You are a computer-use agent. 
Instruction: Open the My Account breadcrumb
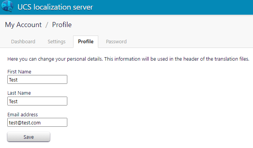pos(23,25)
